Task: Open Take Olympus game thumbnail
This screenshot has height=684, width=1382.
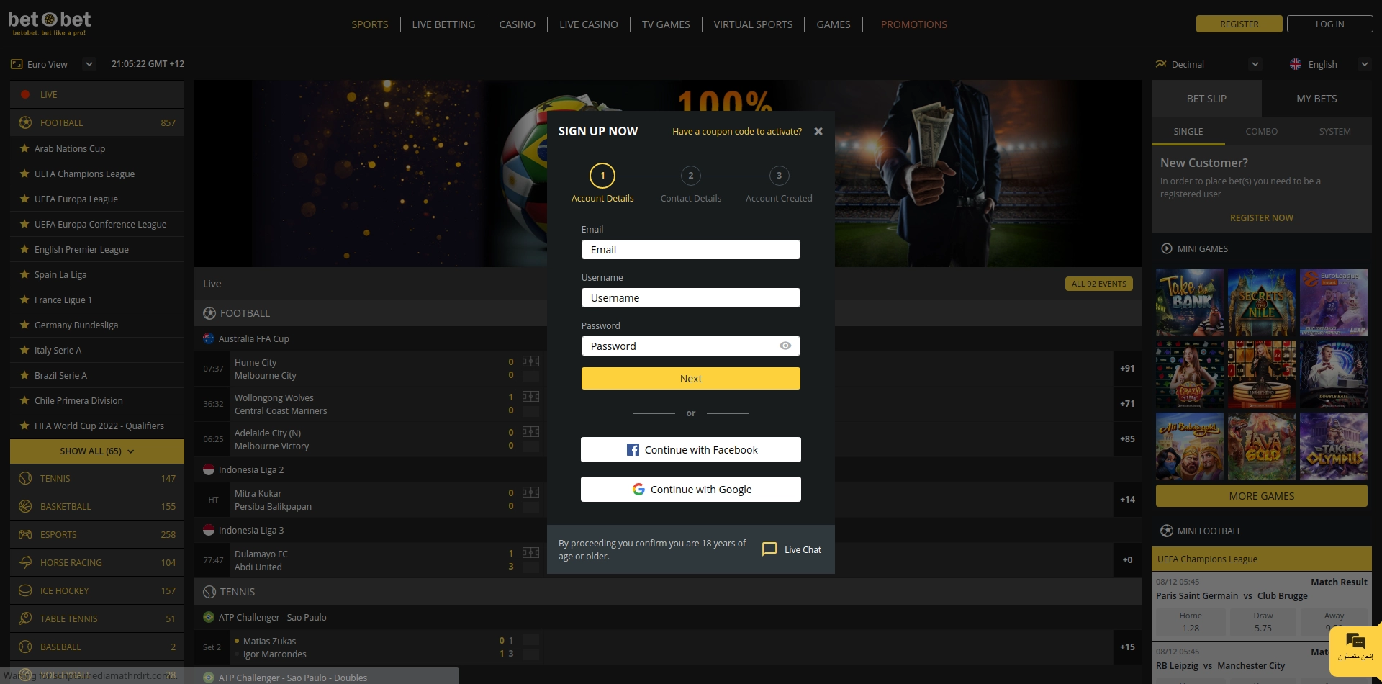Action: (x=1334, y=446)
